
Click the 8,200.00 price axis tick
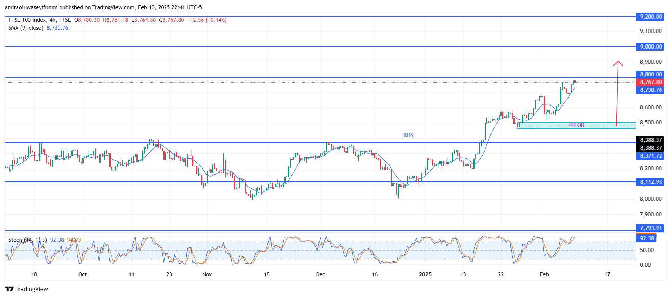coord(651,168)
